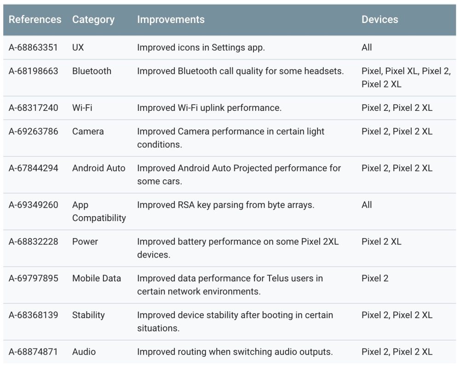
Task: Click the Power category cell
Action: pos(85,241)
